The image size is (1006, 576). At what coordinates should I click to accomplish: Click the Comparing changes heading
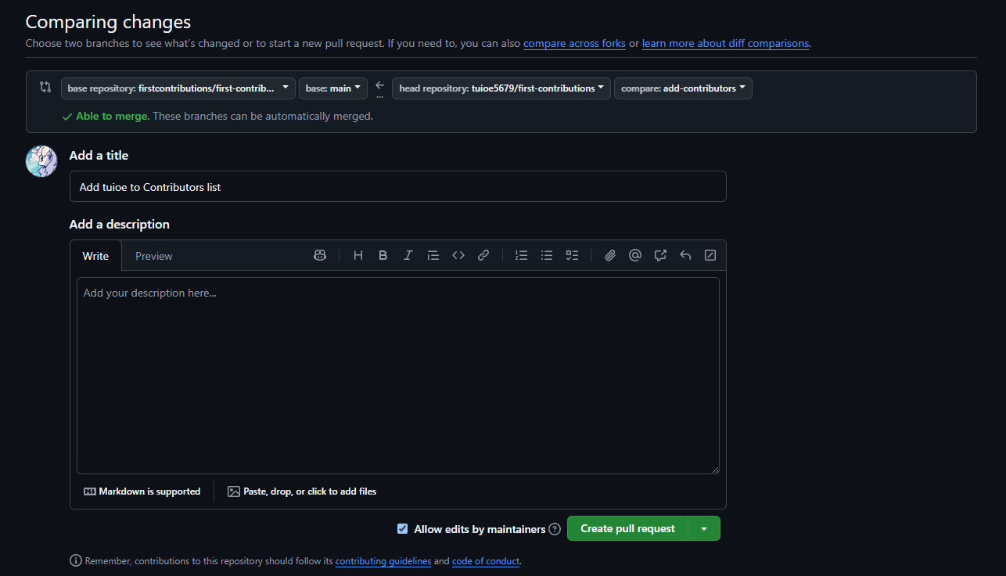tap(108, 22)
